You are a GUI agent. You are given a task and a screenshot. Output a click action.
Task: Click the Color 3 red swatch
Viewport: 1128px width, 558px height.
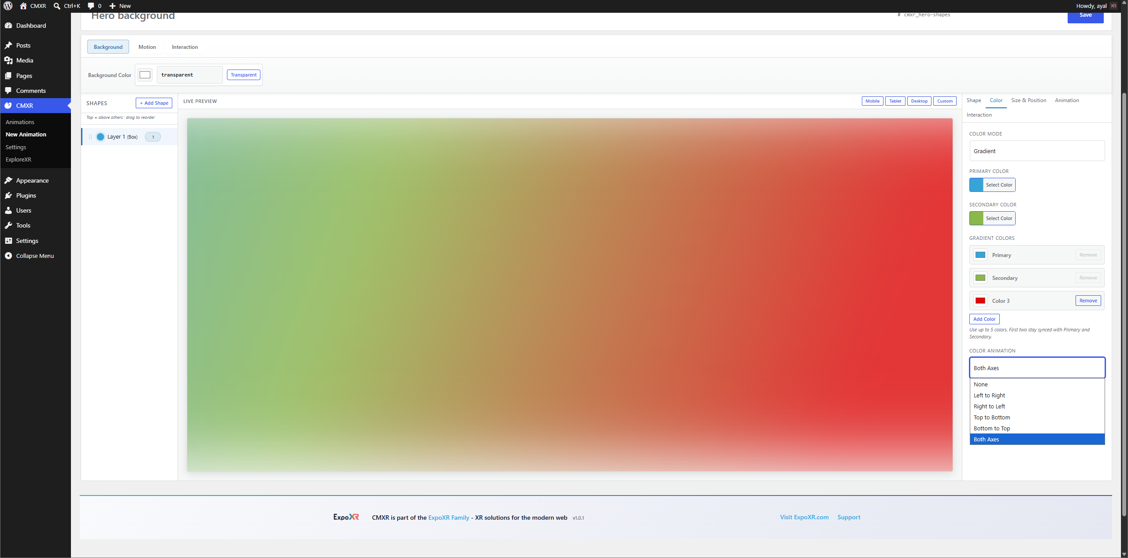click(x=980, y=301)
